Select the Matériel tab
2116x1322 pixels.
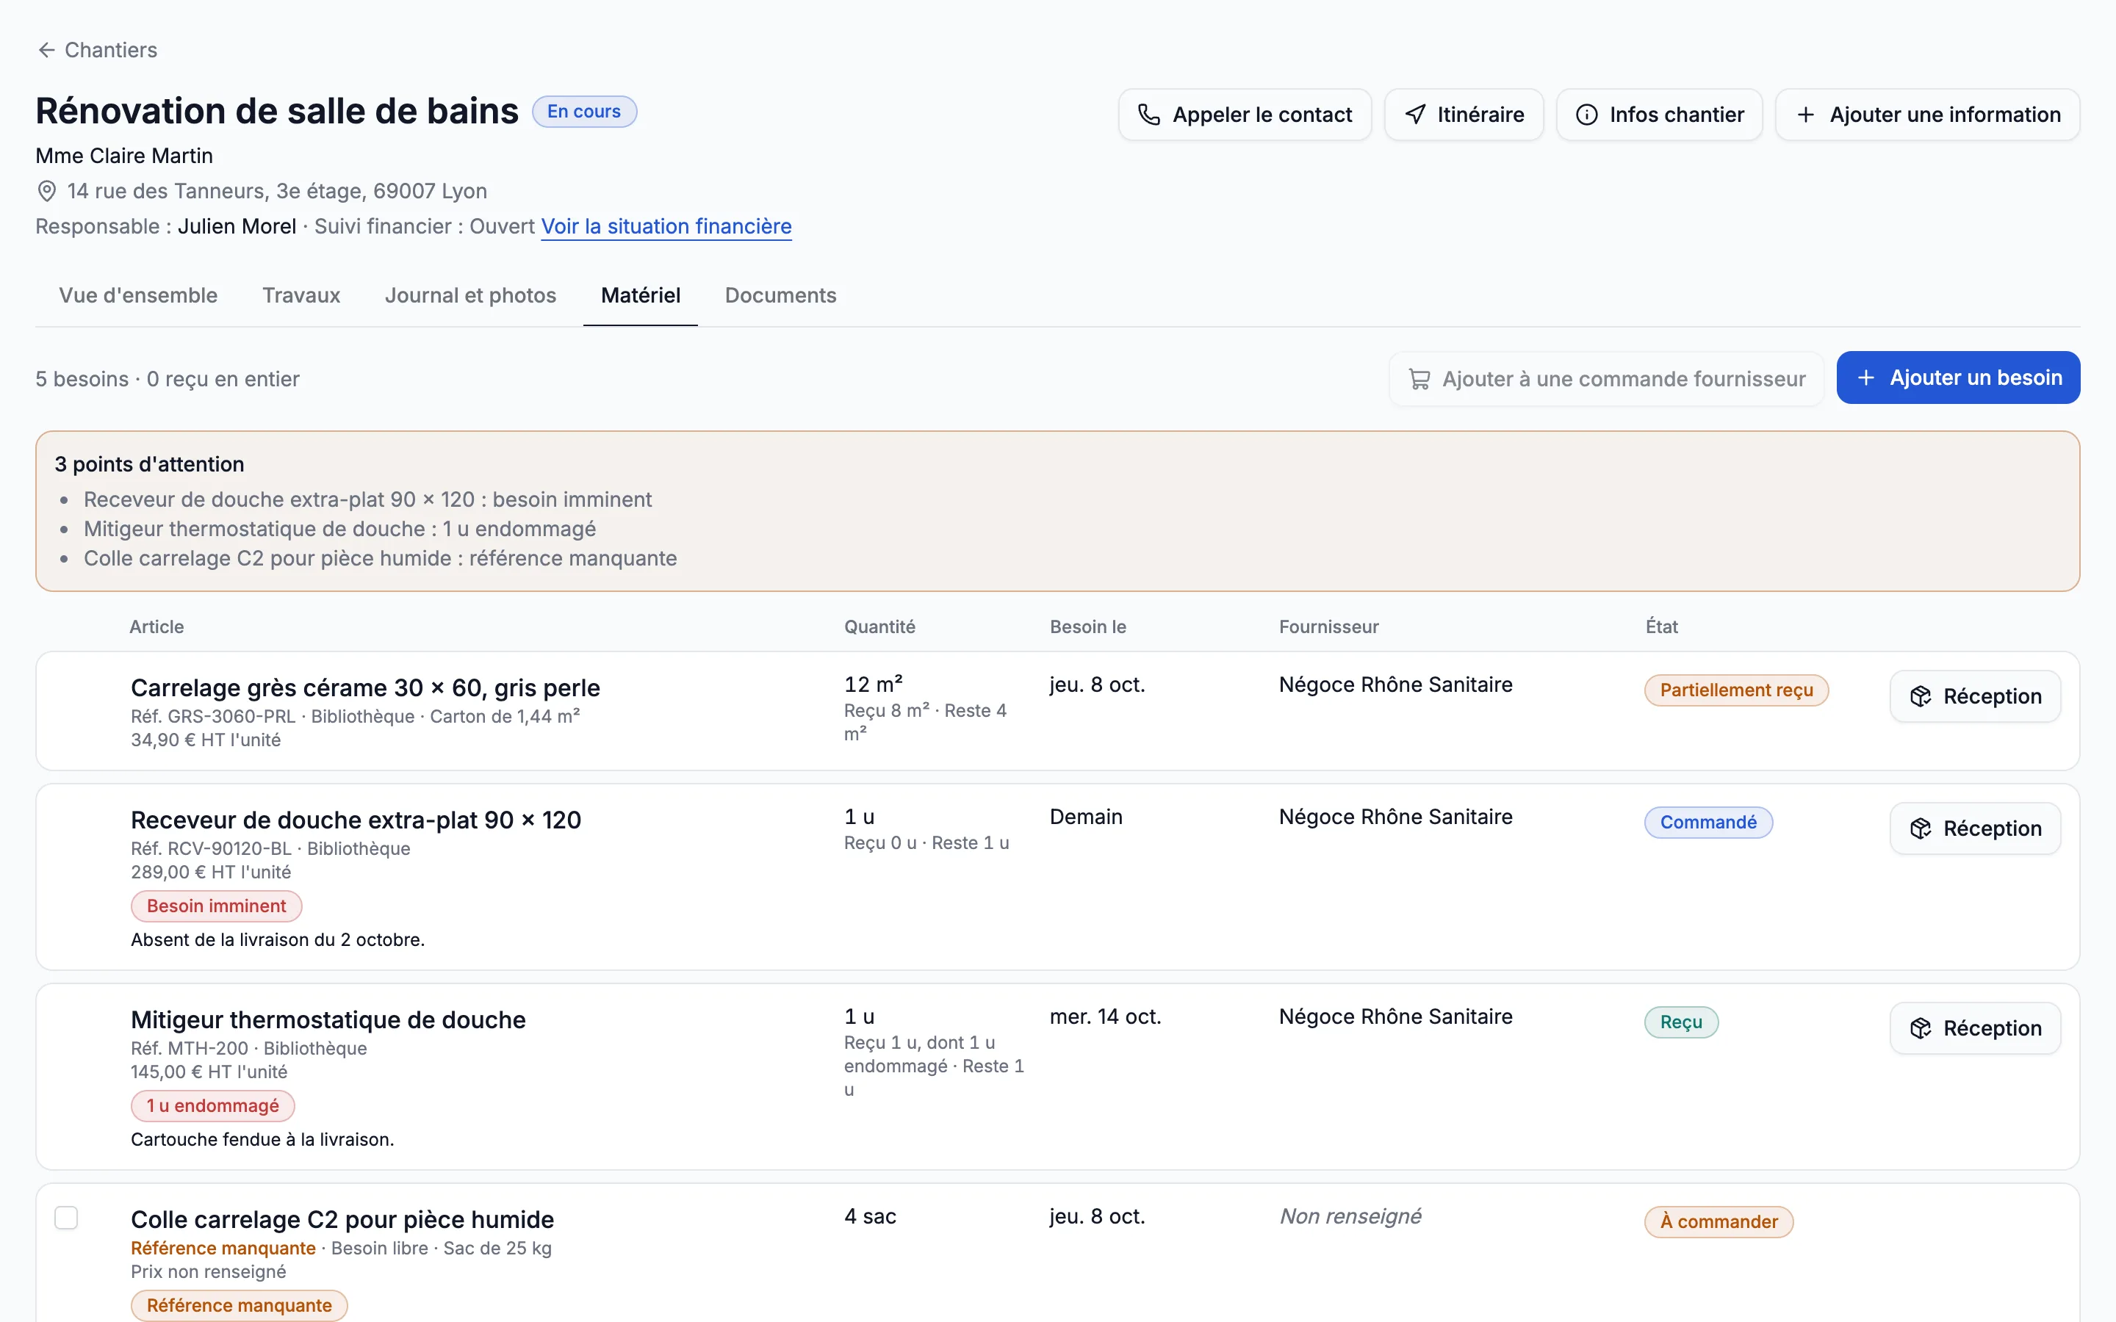[641, 295]
